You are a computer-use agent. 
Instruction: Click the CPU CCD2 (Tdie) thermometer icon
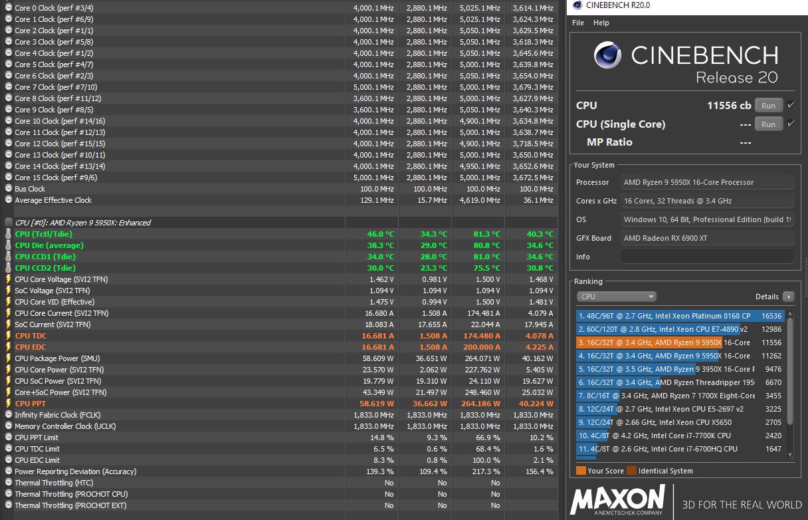click(9, 268)
